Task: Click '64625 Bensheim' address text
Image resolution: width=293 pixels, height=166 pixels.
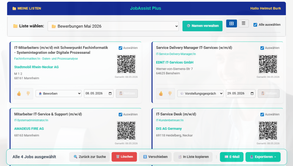Action: (x=168, y=73)
